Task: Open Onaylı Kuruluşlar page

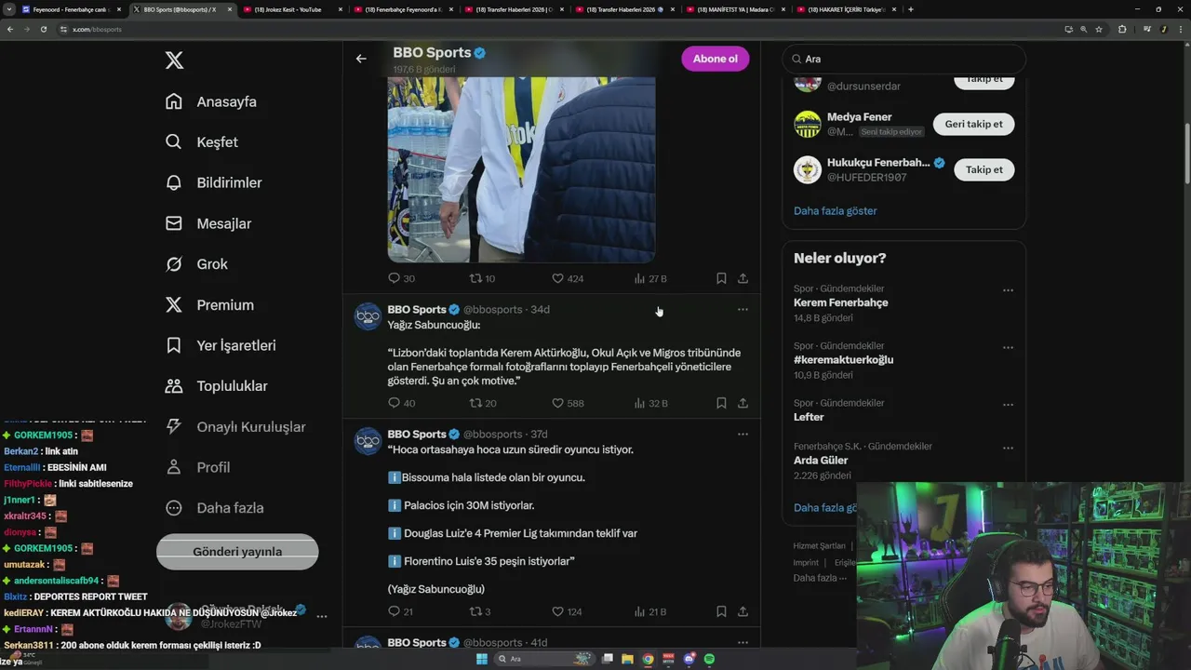Action: pos(235,426)
